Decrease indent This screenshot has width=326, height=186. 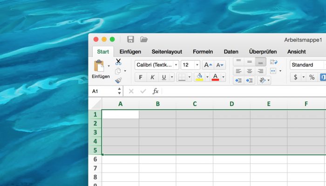[238, 80]
